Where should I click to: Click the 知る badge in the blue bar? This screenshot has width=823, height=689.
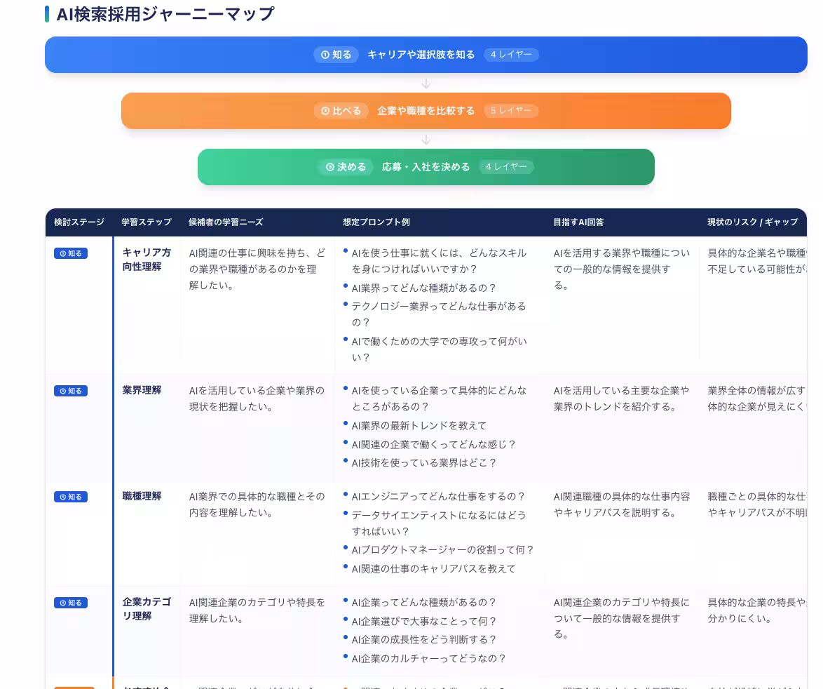coord(336,55)
